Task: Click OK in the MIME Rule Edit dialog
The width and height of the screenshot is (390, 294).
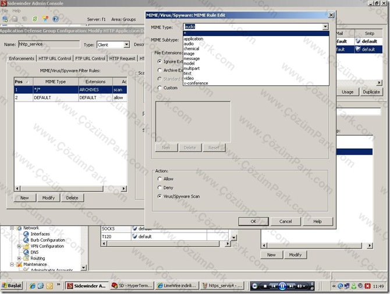Action: (x=253, y=221)
